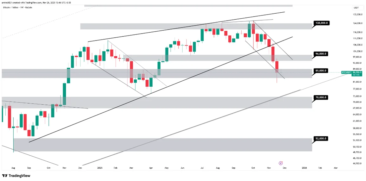Click the current price 86,906.9 label
The width and height of the screenshot is (366, 181).
tap(357, 72)
